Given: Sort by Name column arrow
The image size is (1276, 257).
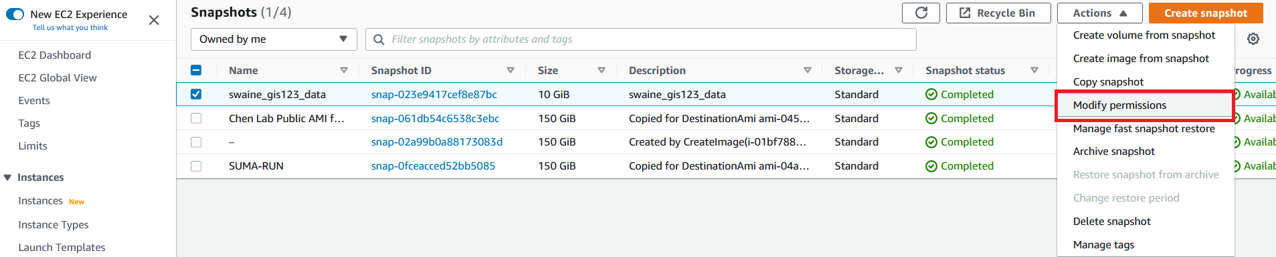Looking at the screenshot, I should tap(344, 70).
